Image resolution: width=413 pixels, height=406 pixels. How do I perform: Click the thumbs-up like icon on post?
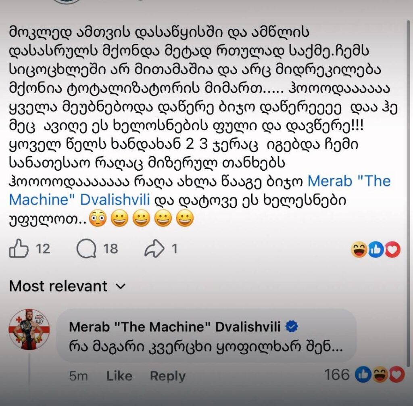(x=19, y=248)
